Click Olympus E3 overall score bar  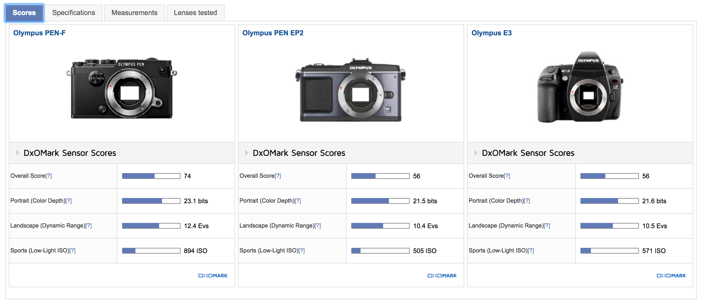point(610,176)
